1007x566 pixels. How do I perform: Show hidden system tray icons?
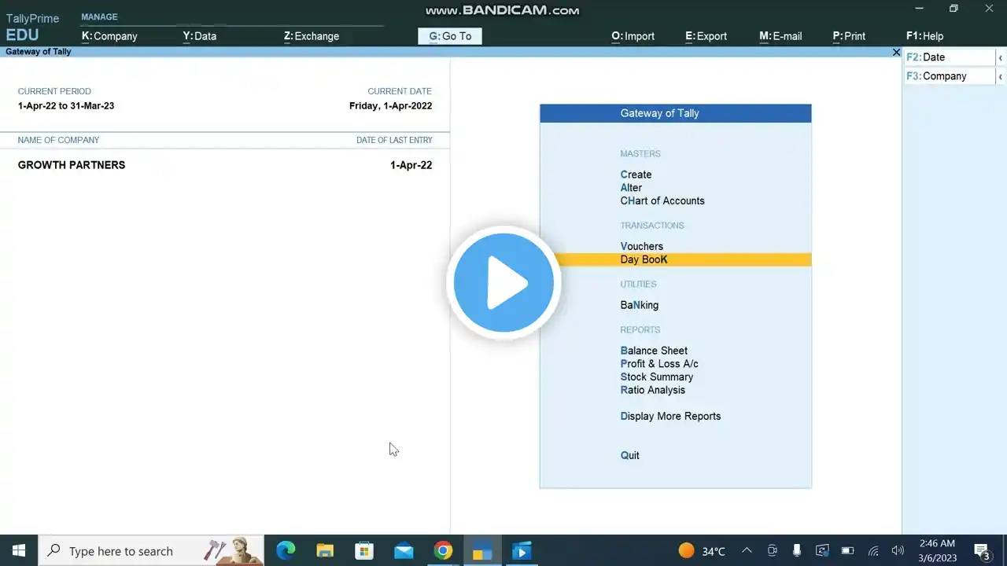click(x=747, y=551)
